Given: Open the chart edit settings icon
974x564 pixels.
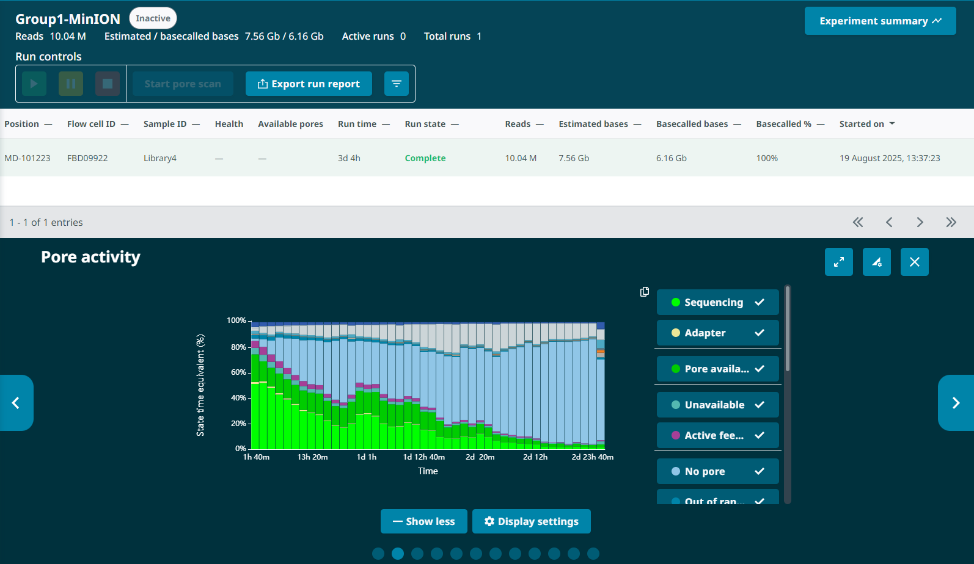Looking at the screenshot, I should pyautogui.click(x=876, y=262).
